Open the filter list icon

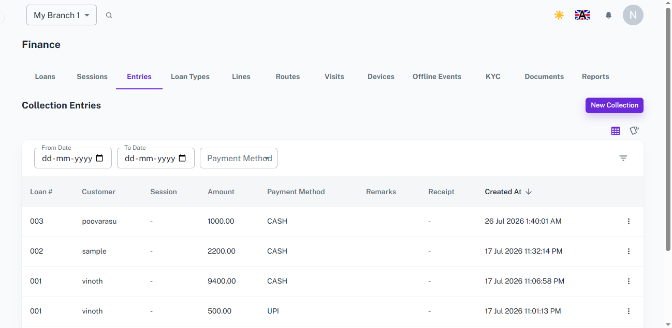pos(623,158)
